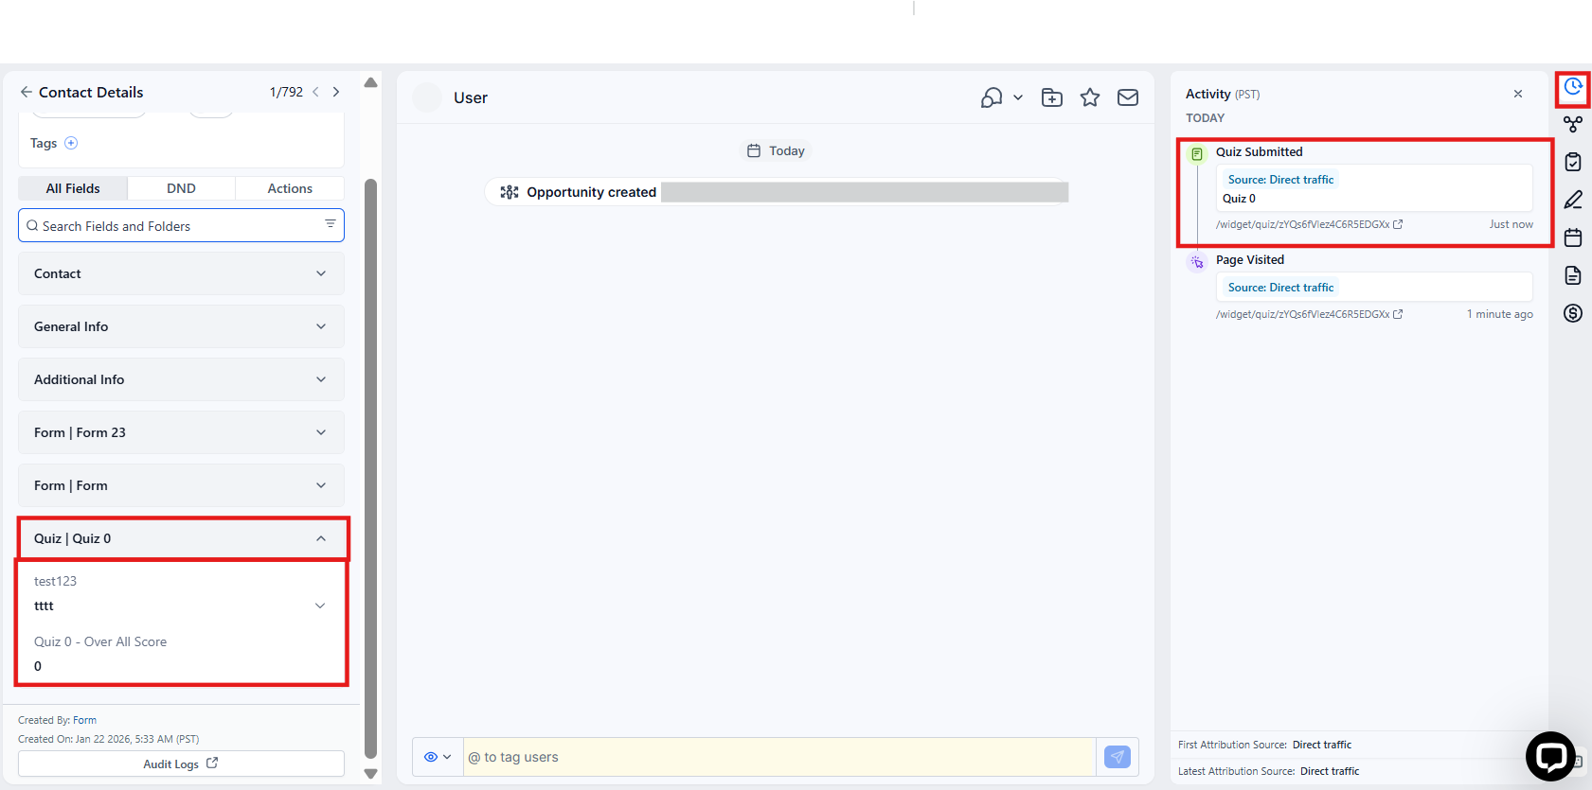
Task: Open notes pencil icon in sidebar
Action: (x=1573, y=200)
